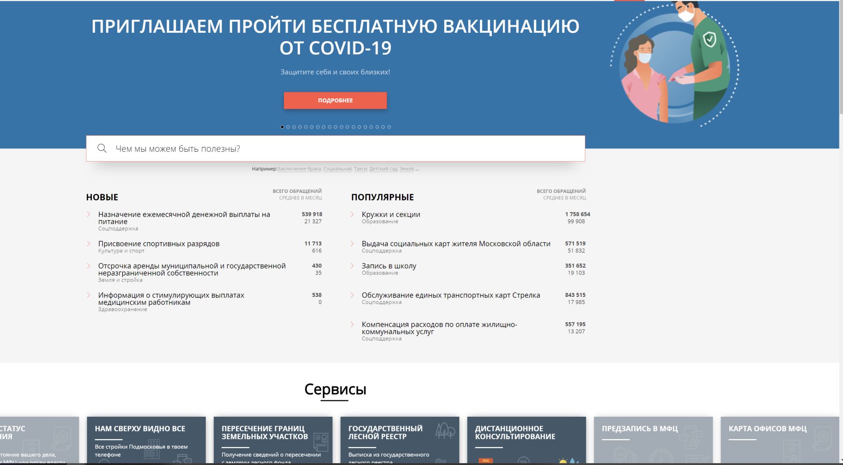Click the magnifying glass search icon

tap(102, 148)
